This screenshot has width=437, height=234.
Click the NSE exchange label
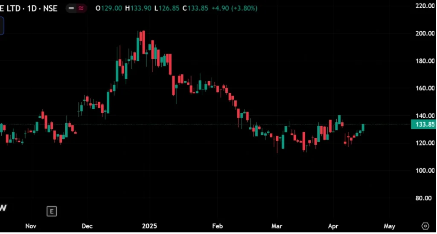[50, 9]
